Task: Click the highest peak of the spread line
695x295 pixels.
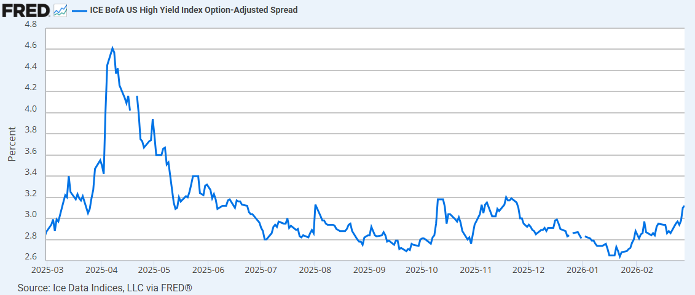Action: tap(112, 47)
